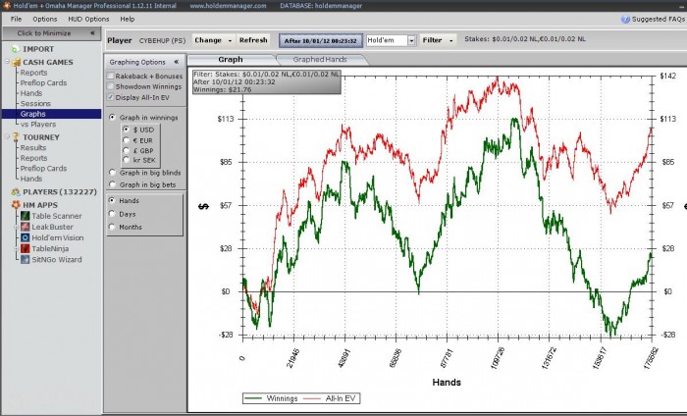Click the Import icon in sidebar
The image size is (687, 416).
point(16,49)
